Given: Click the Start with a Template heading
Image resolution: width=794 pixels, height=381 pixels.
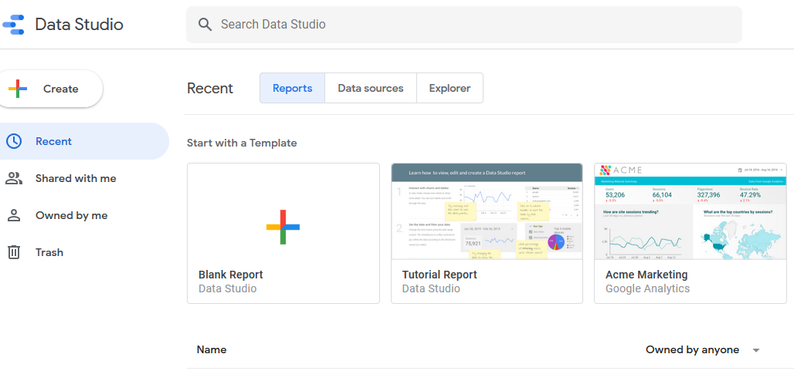Looking at the screenshot, I should [x=242, y=143].
